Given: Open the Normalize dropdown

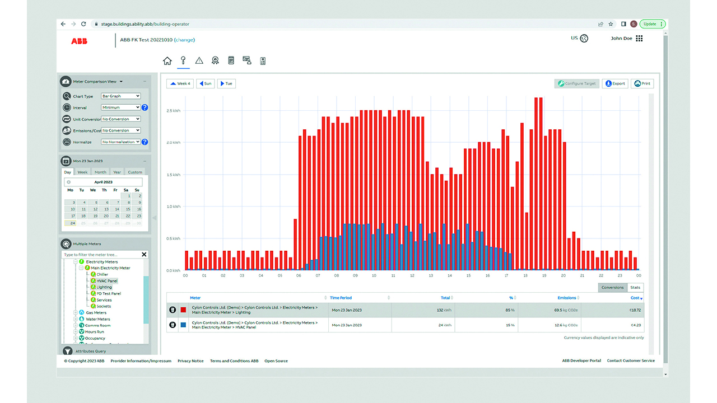Looking at the screenshot, I should coord(120,142).
